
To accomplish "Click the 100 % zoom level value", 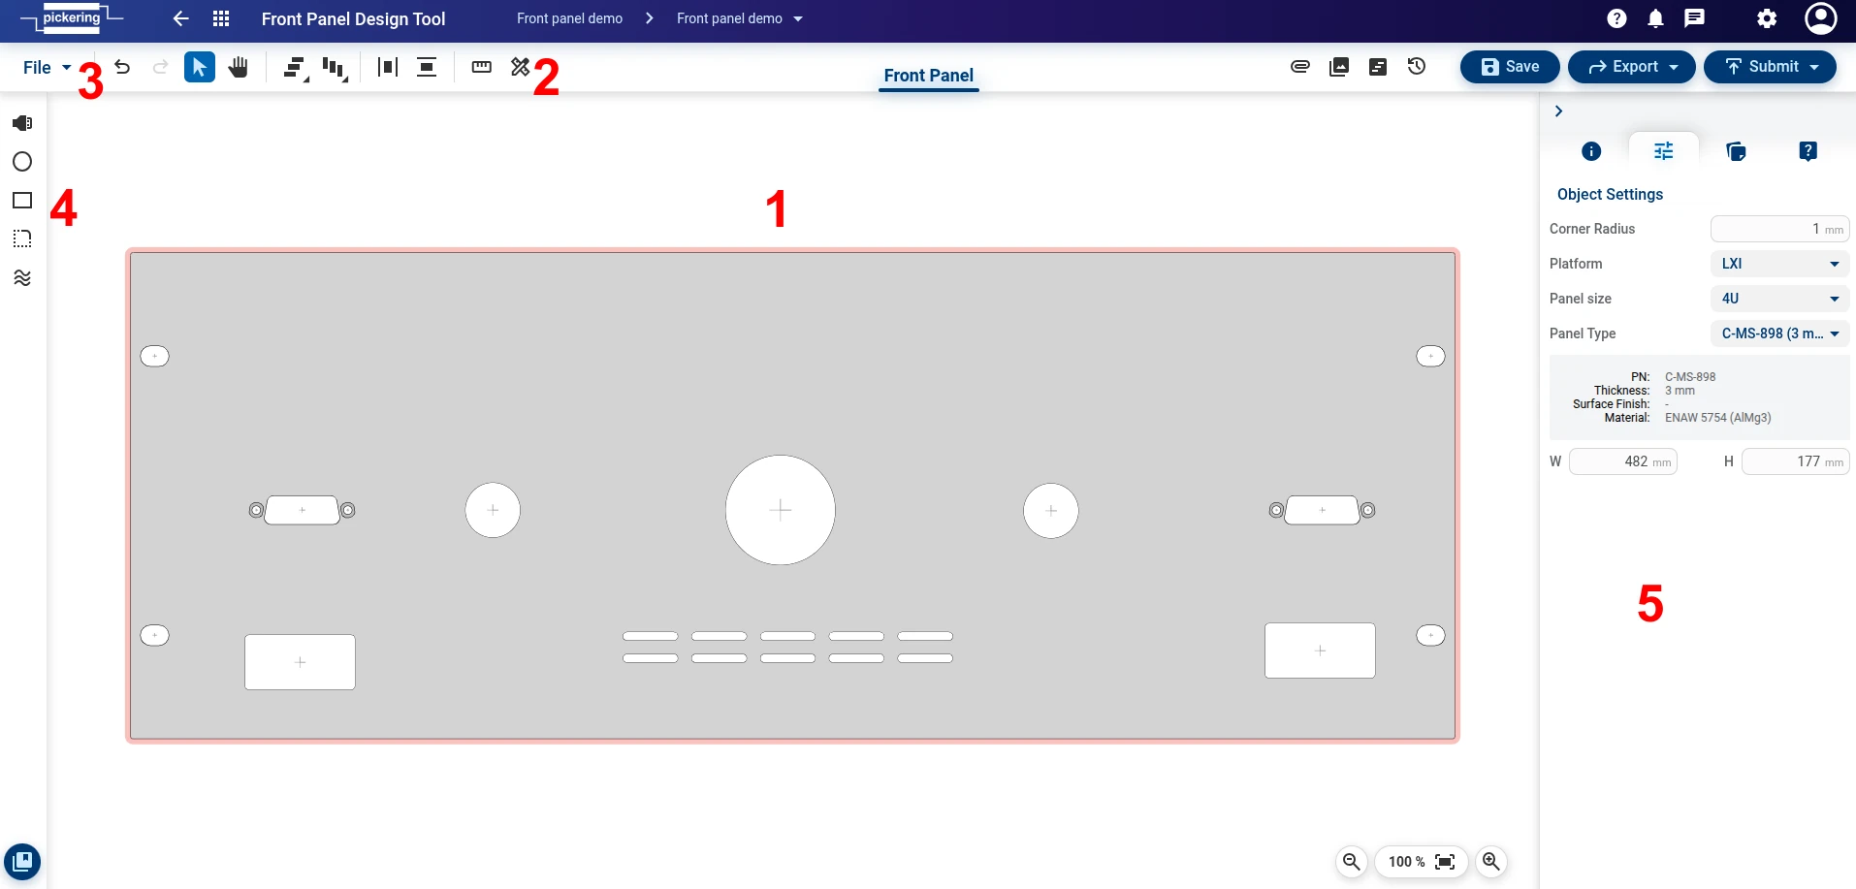I will tap(1406, 862).
